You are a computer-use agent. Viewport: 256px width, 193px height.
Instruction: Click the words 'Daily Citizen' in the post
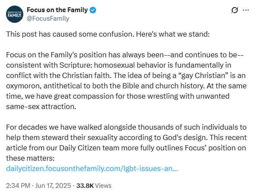(80, 148)
